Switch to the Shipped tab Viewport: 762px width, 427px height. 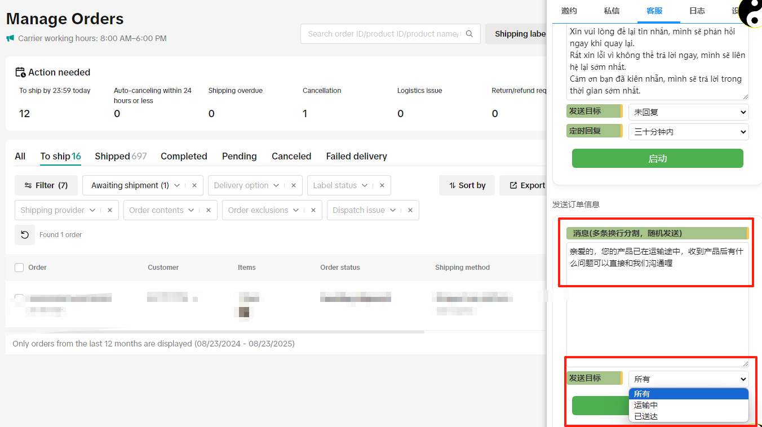coord(120,156)
